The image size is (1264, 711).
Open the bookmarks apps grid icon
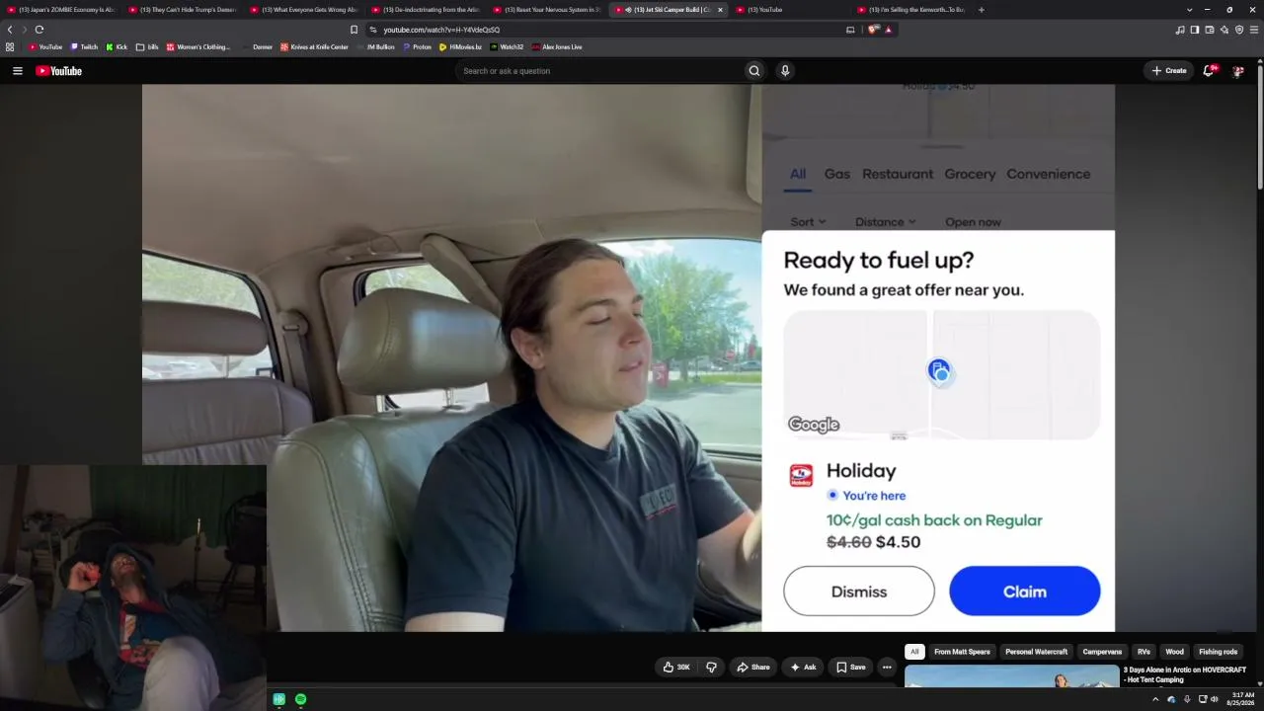point(10,46)
